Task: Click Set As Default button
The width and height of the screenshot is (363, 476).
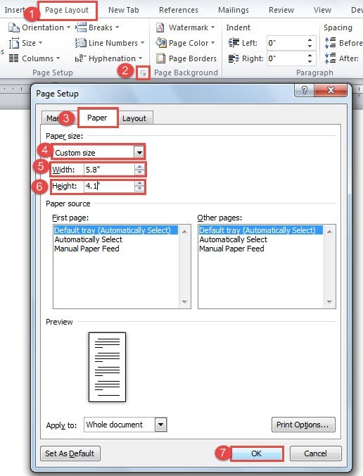Action: (x=70, y=453)
